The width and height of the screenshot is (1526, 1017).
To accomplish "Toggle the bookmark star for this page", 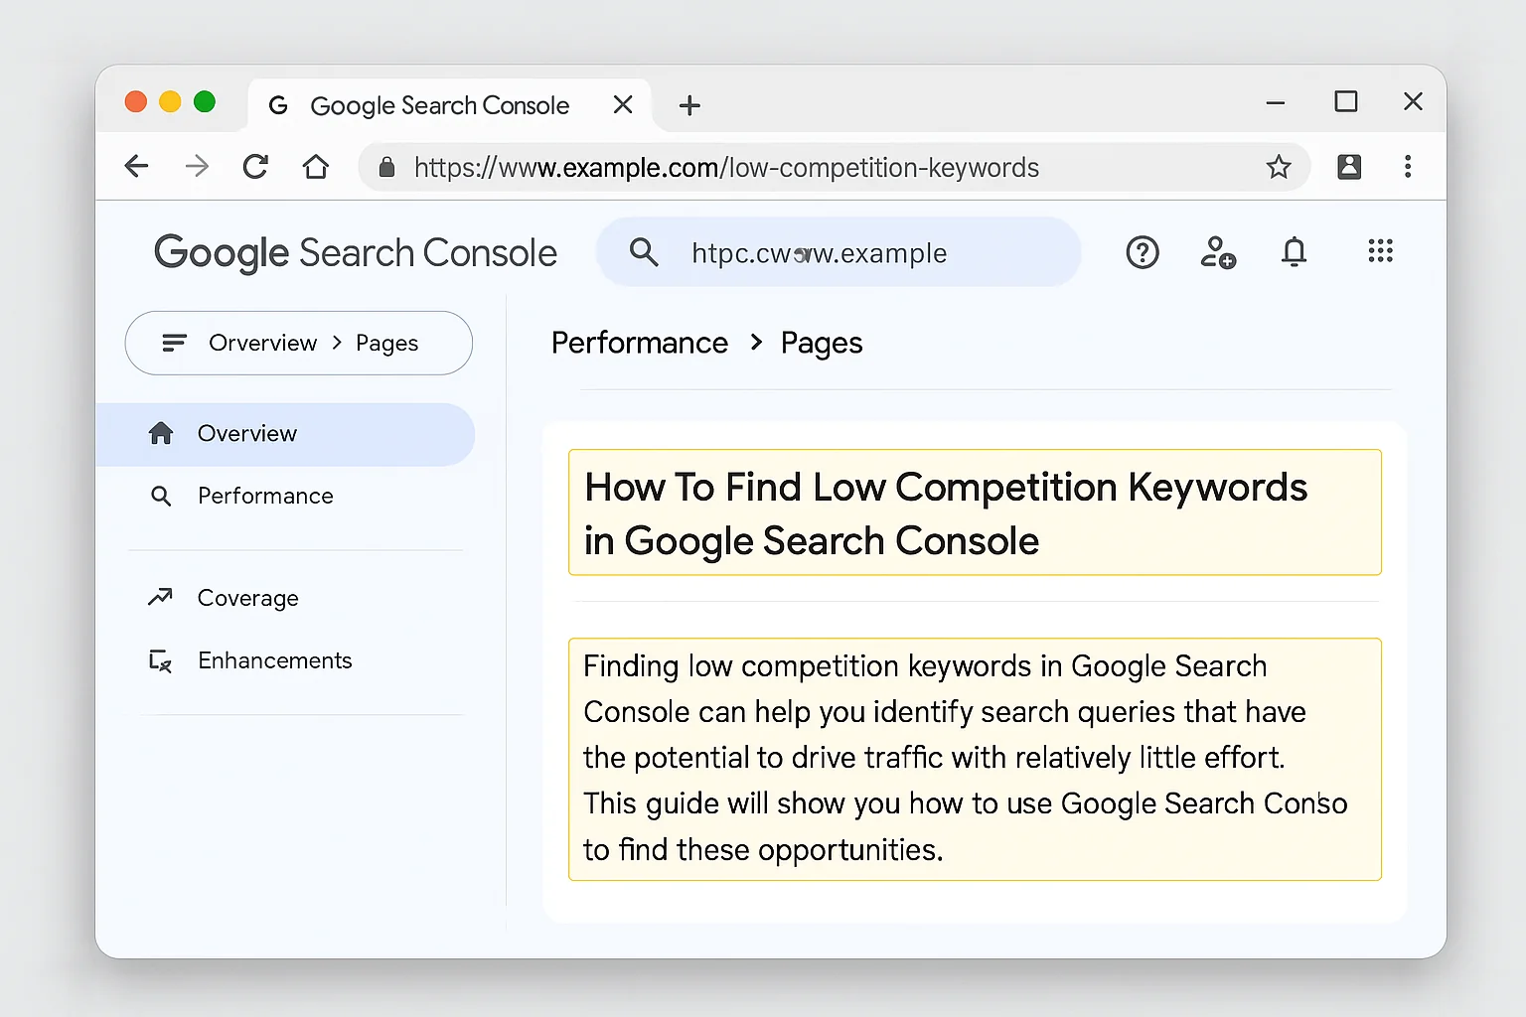I will pyautogui.click(x=1279, y=167).
